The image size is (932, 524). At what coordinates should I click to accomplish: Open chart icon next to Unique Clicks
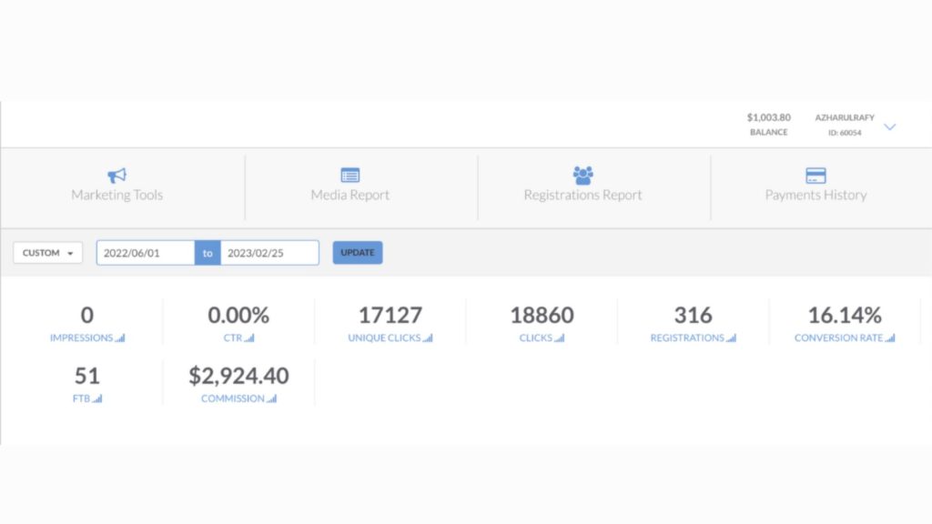428,338
